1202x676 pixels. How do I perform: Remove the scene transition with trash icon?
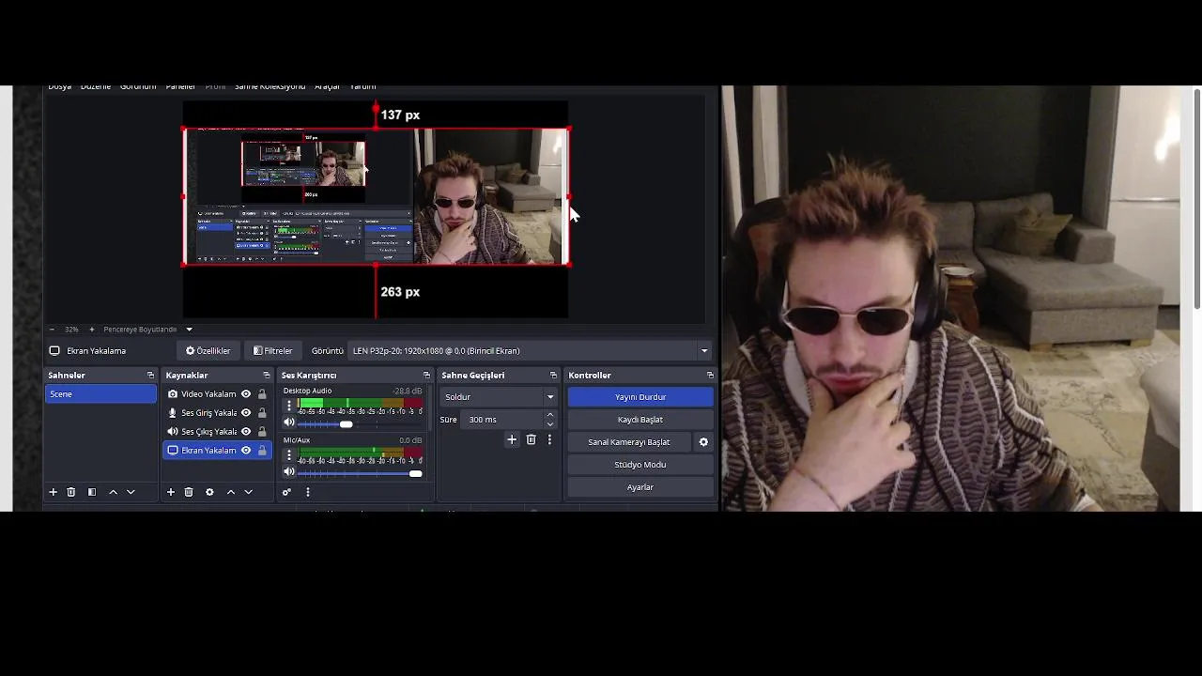[x=532, y=439]
